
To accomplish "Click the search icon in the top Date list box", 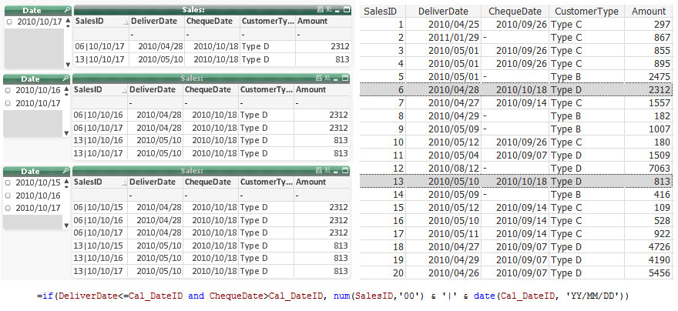I will click(x=65, y=8).
